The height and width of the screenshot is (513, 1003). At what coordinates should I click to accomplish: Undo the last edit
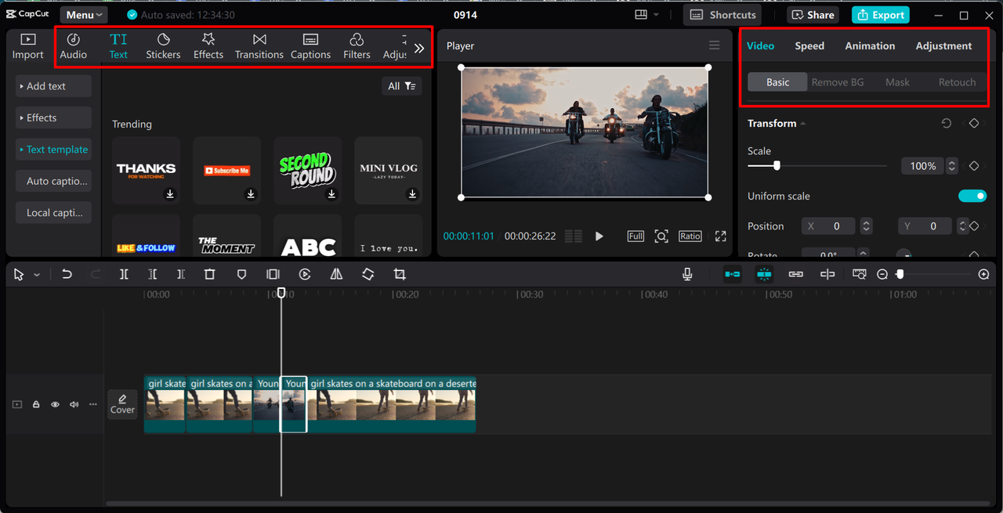point(67,274)
